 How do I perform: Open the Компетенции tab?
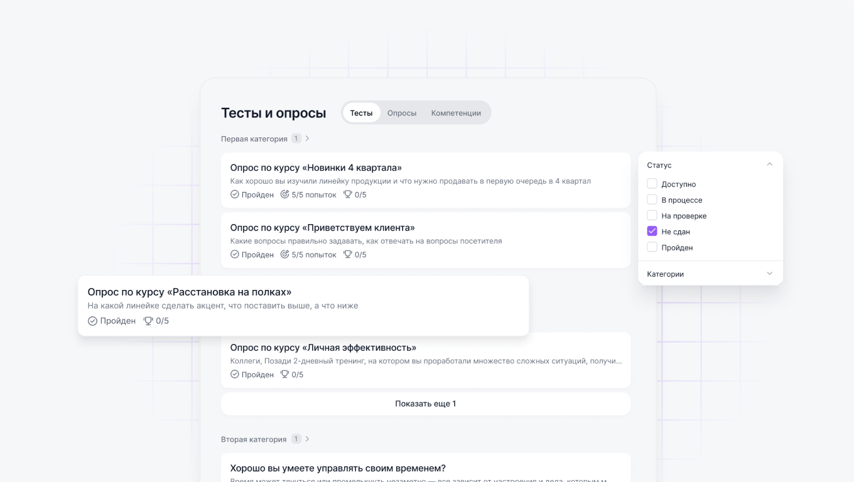pyautogui.click(x=456, y=113)
